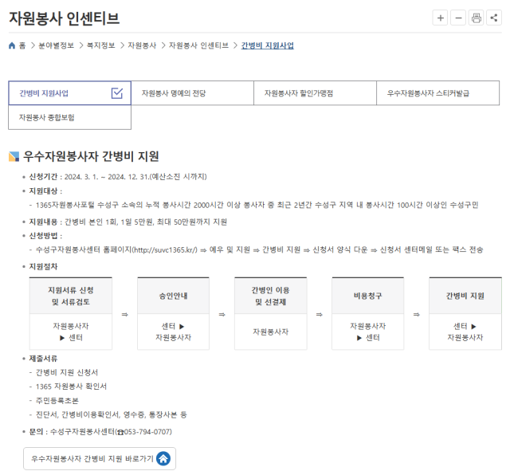Open the share icon at top right
Image resolution: width=510 pixels, height=475 pixels.
(x=493, y=18)
